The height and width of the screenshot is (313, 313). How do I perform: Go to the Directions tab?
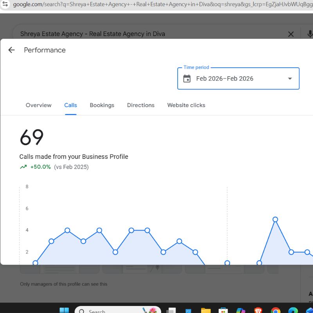140,105
